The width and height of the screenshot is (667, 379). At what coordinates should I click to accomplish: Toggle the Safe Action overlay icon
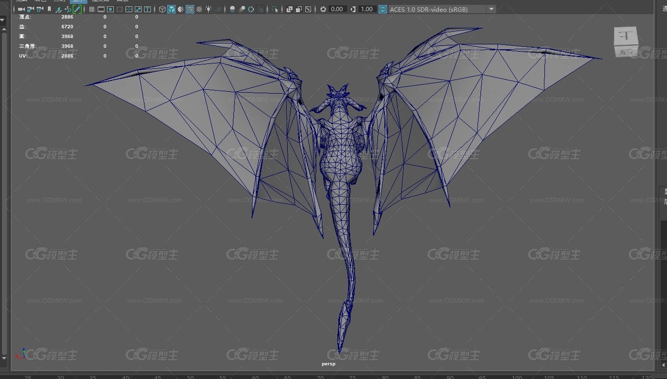pos(138,9)
